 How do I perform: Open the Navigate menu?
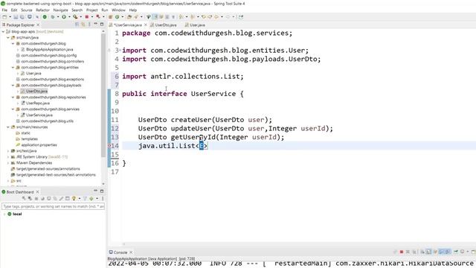(x=60, y=10)
